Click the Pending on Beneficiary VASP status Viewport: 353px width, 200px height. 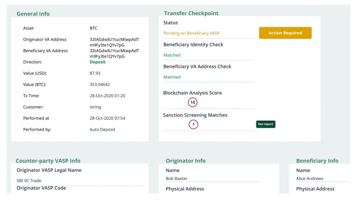tap(191, 33)
